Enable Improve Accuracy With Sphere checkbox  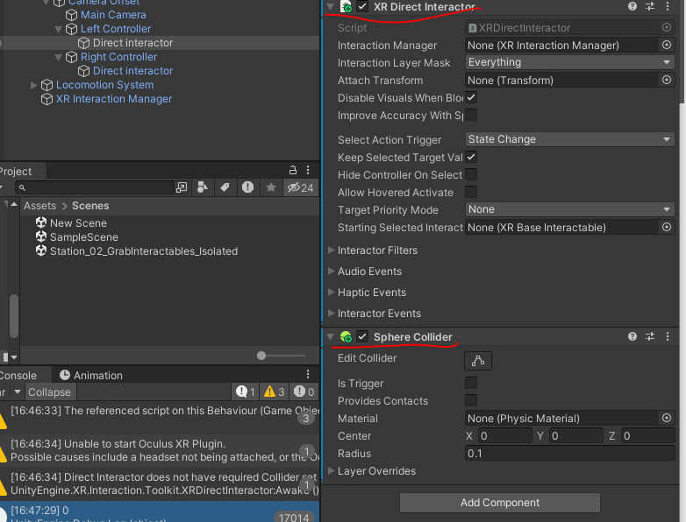click(471, 115)
